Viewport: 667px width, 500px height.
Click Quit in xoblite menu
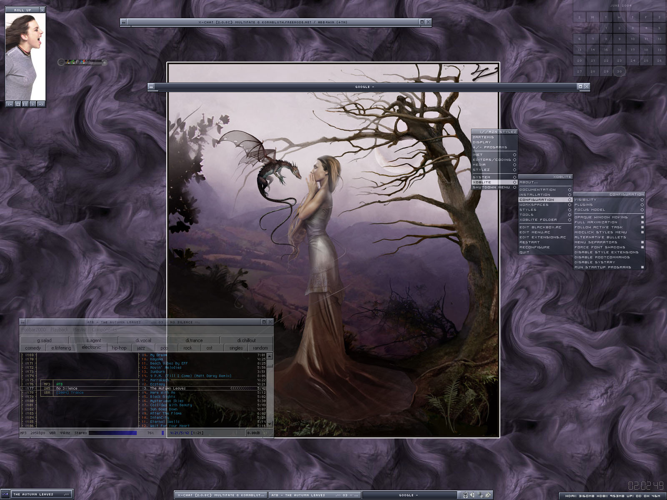(545, 252)
